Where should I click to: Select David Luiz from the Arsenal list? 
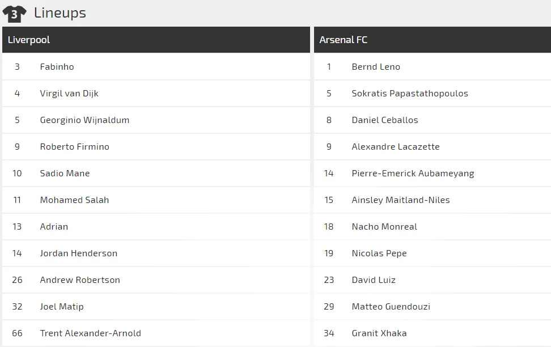coord(374,280)
